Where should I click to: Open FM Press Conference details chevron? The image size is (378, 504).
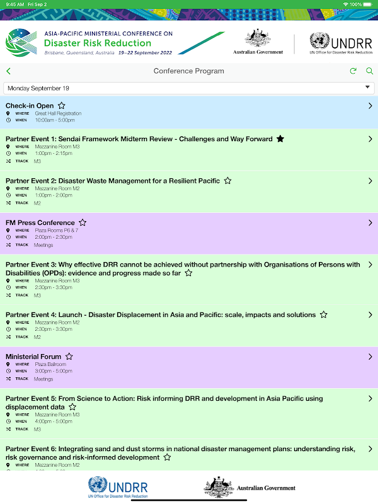coord(370,222)
